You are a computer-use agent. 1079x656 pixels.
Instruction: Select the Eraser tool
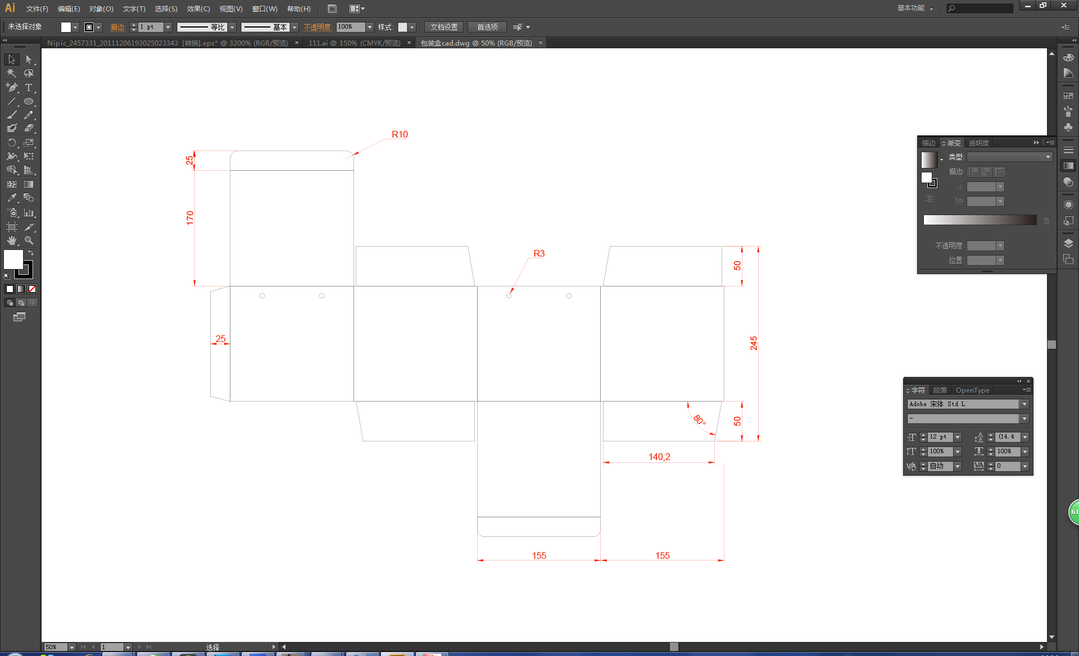(29, 128)
